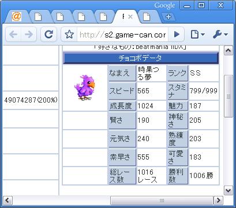Viewport: 236px width, 208px height.
Task: Switch to the second tab with a blank page icon
Action: (x=38, y=17)
